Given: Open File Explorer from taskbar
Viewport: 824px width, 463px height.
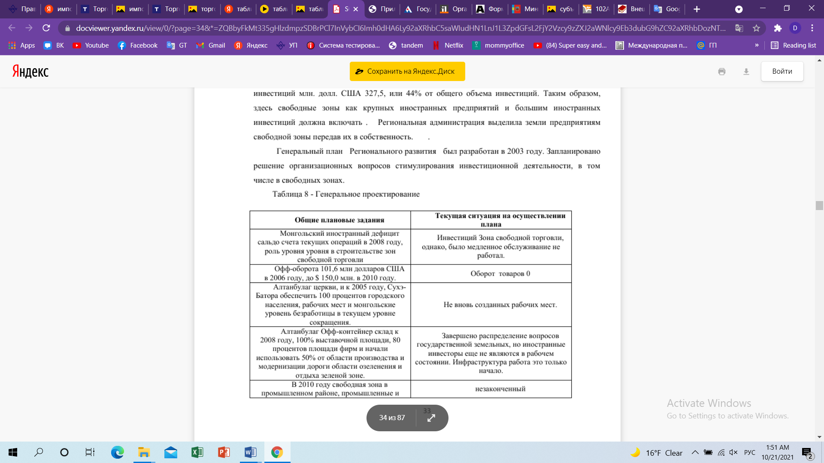Looking at the screenshot, I should [144, 452].
